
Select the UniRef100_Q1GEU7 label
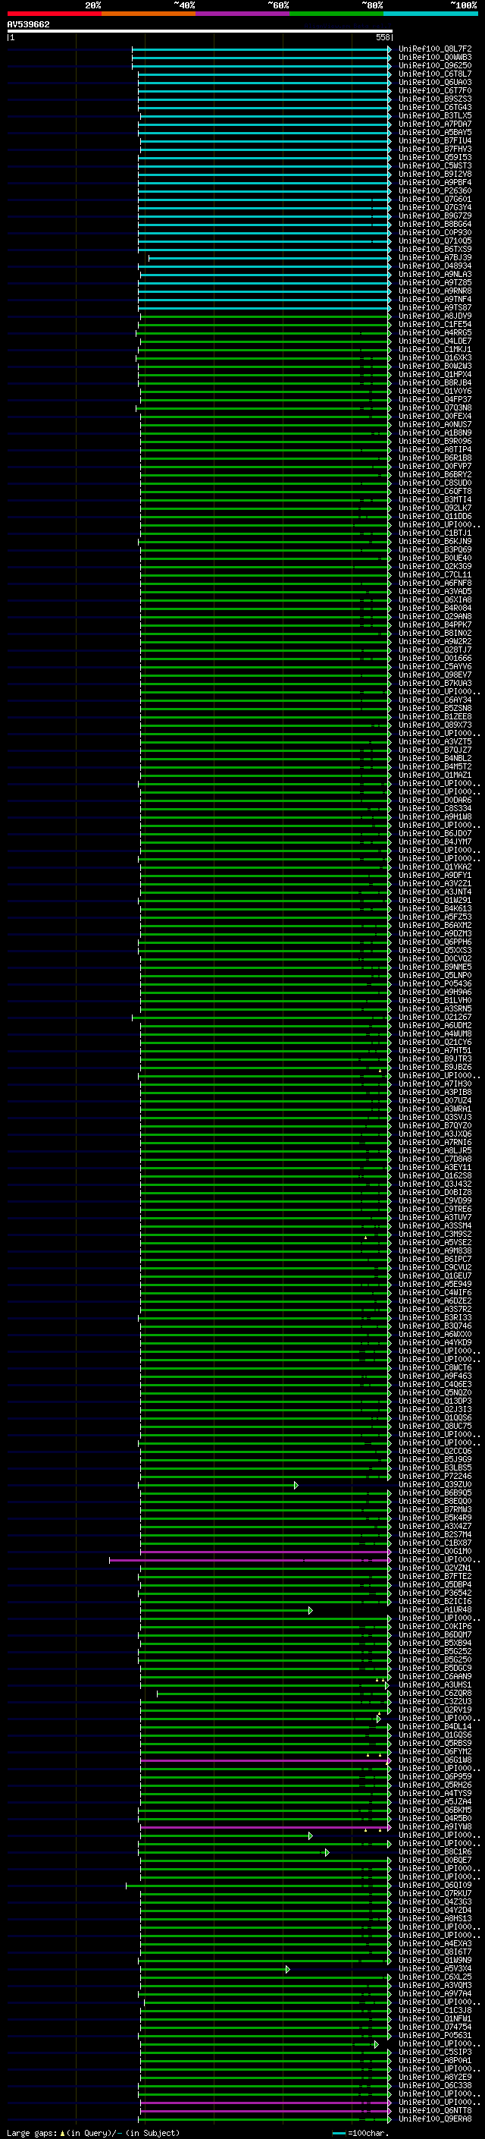click(x=434, y=1276)
